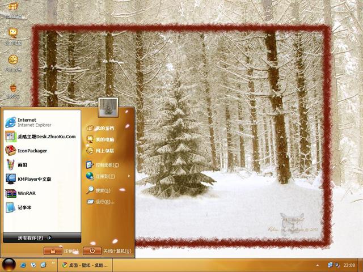The width and height of the screenshot is (363, 272).
Task: Click the user picture thumbnail atop Start menu
Action: (108, 107)
